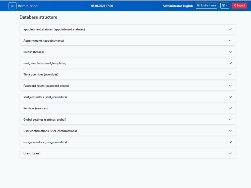This screenshot has width=251, height=188.
Task: Click Services (services) label
Action: tap(35, 108)
